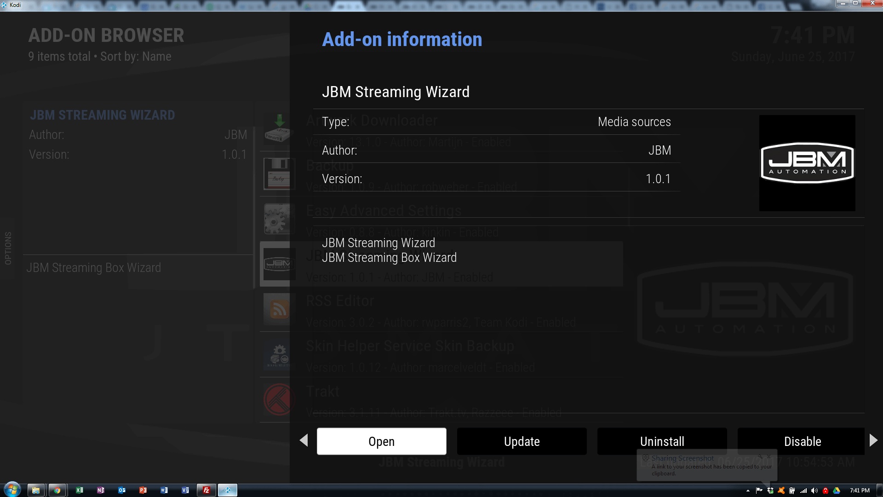Click the RSS Editor list row

pos(441,309)
